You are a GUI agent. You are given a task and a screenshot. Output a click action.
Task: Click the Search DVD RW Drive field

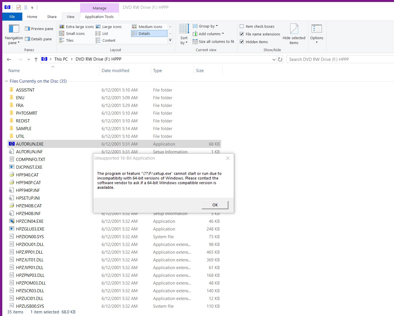[x=340, y=59]
